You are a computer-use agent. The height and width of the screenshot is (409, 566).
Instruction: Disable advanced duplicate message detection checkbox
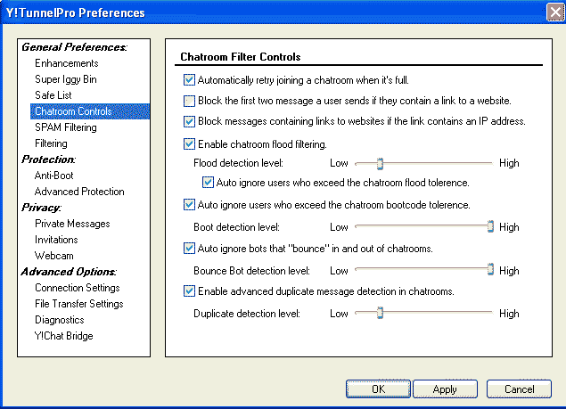[x=189, y=291]
